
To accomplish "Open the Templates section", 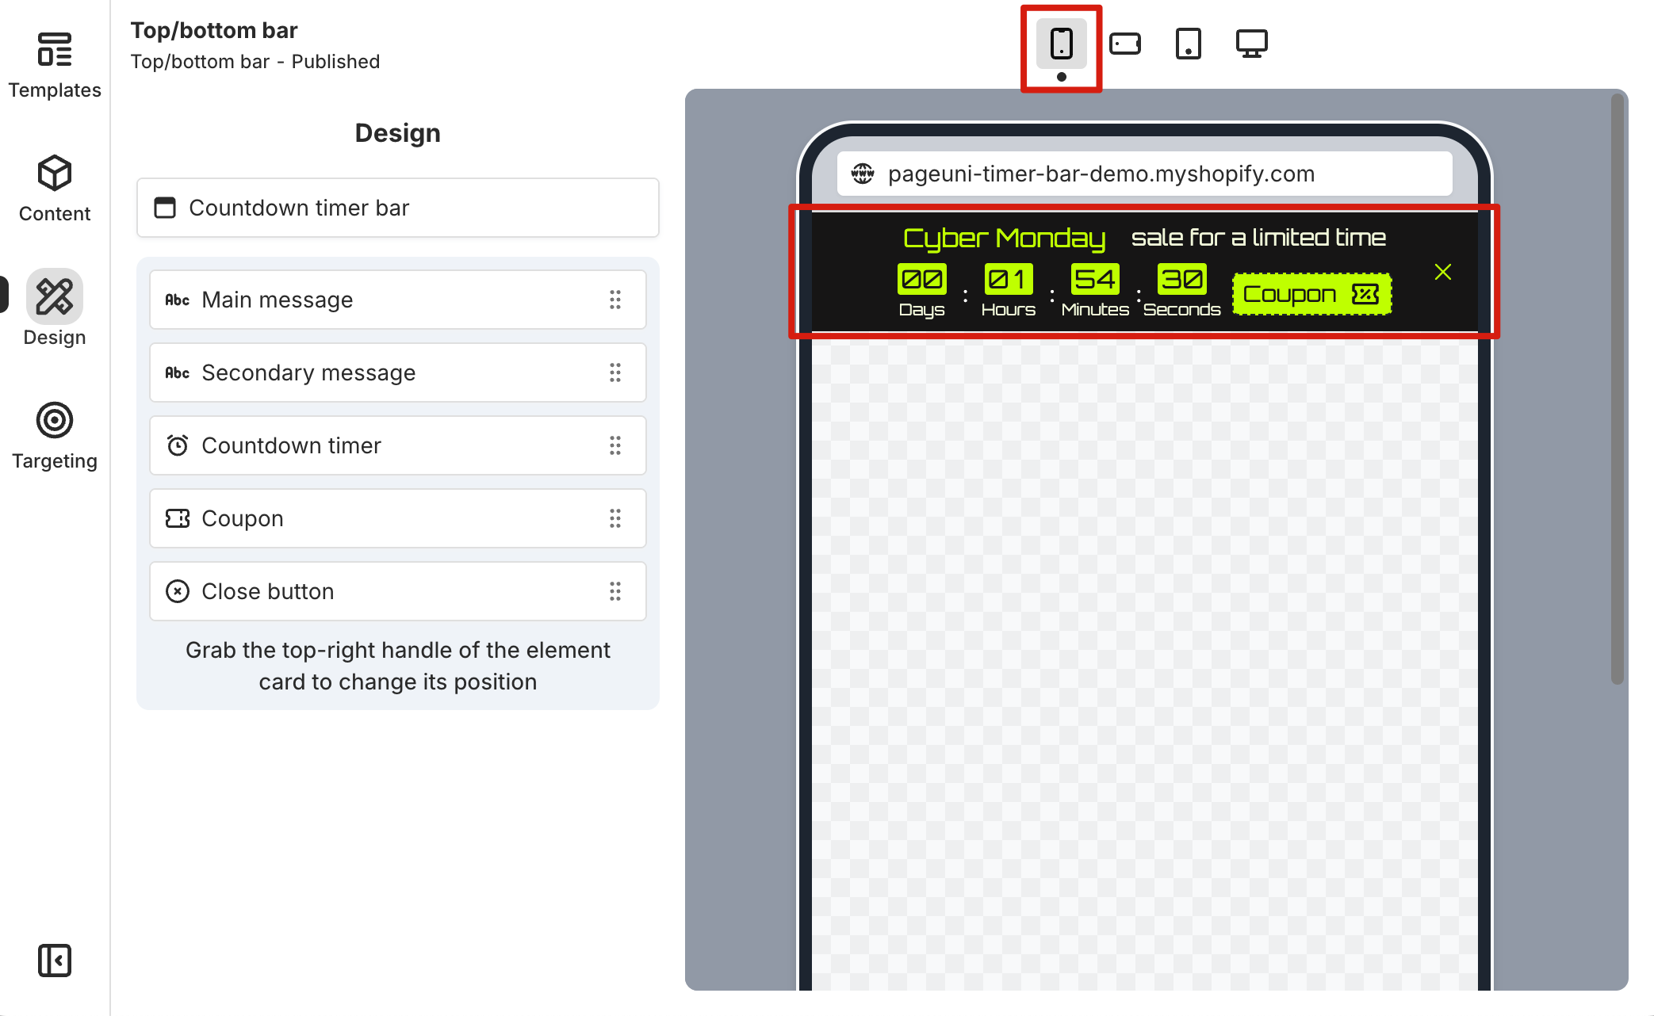I will click(55, 66).
